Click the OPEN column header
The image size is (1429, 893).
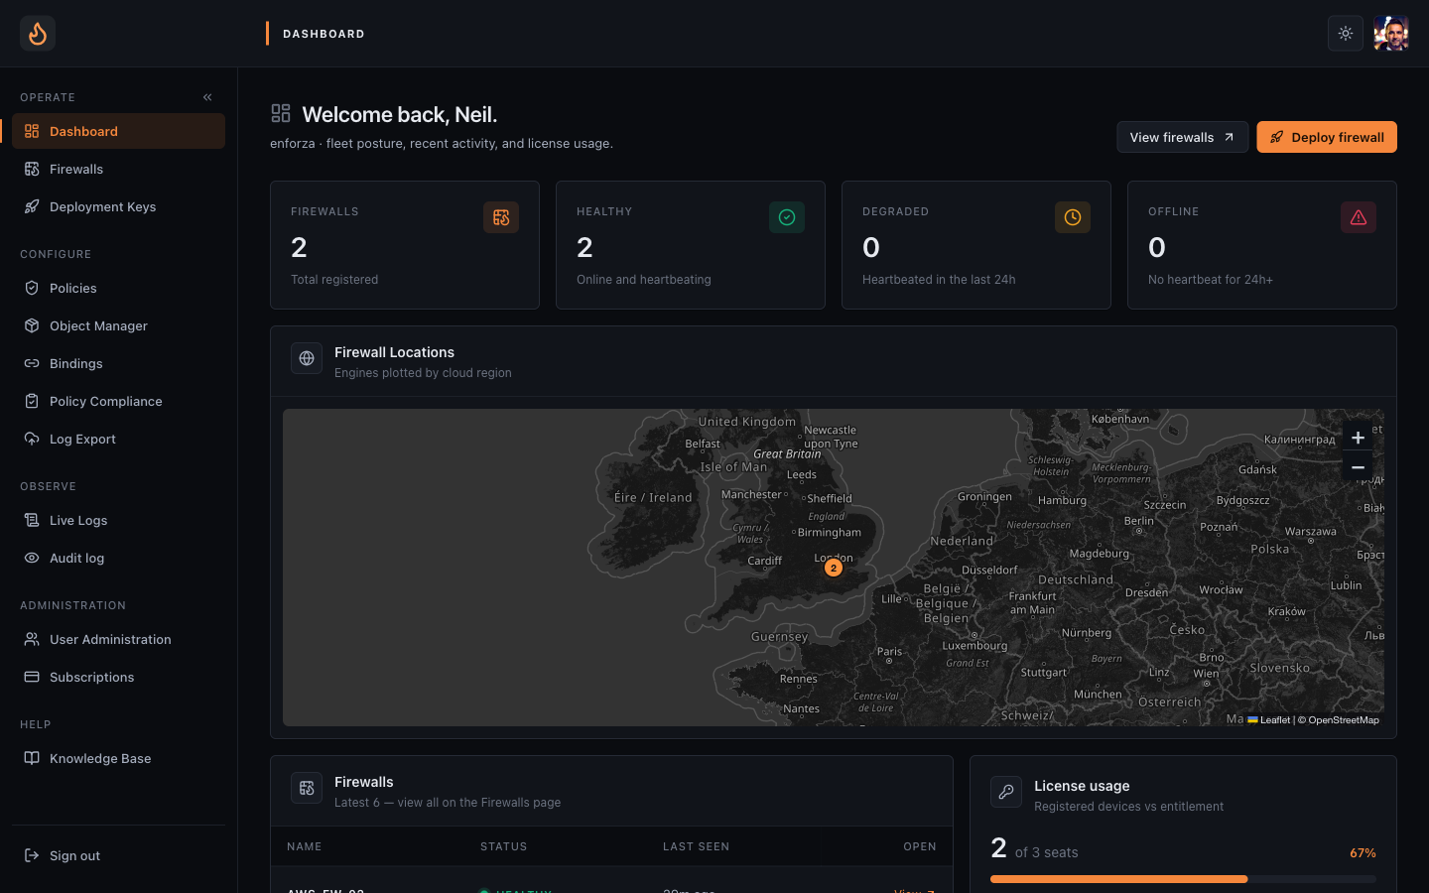coord(920,846)
